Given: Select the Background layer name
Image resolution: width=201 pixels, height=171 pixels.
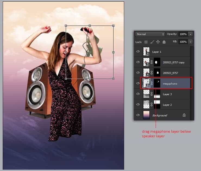Looking at the screenshot, I should click(x=160, y=116).
